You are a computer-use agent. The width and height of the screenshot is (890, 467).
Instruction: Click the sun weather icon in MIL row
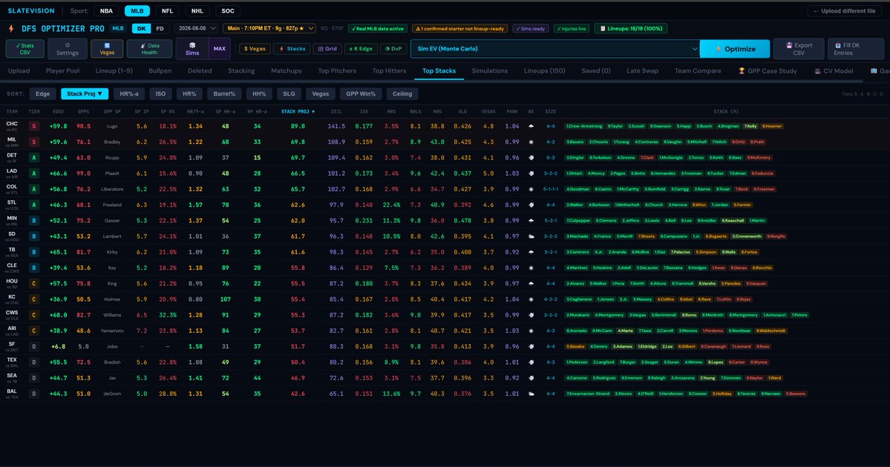pyautogui.click(x=531, y=142)
